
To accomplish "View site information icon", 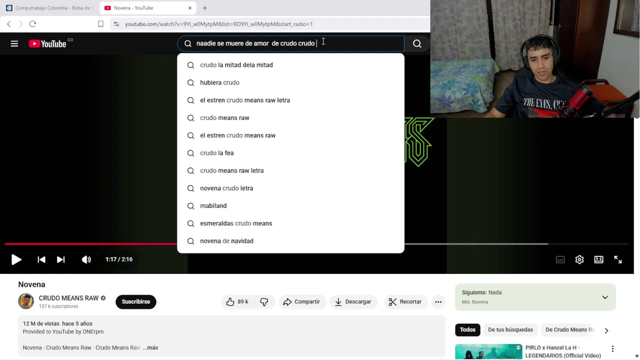I will 116,24.
